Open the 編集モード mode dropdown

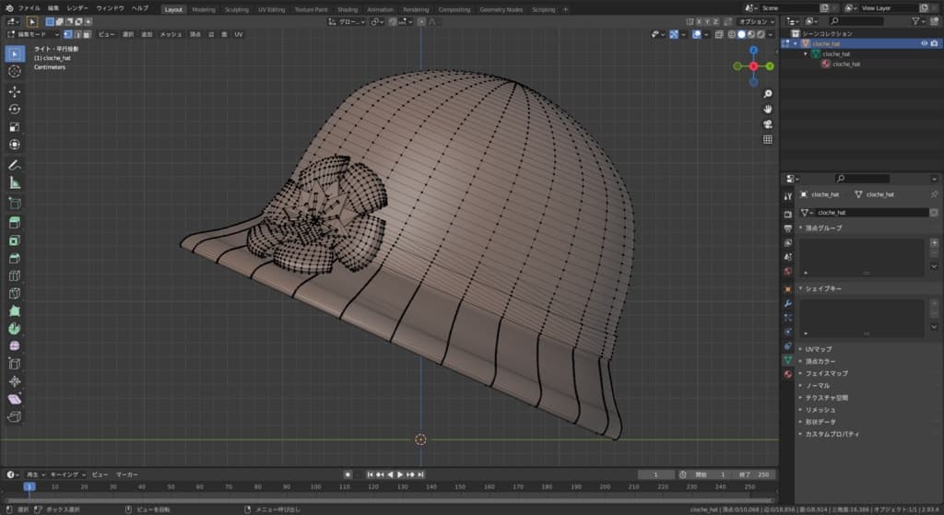32,34
